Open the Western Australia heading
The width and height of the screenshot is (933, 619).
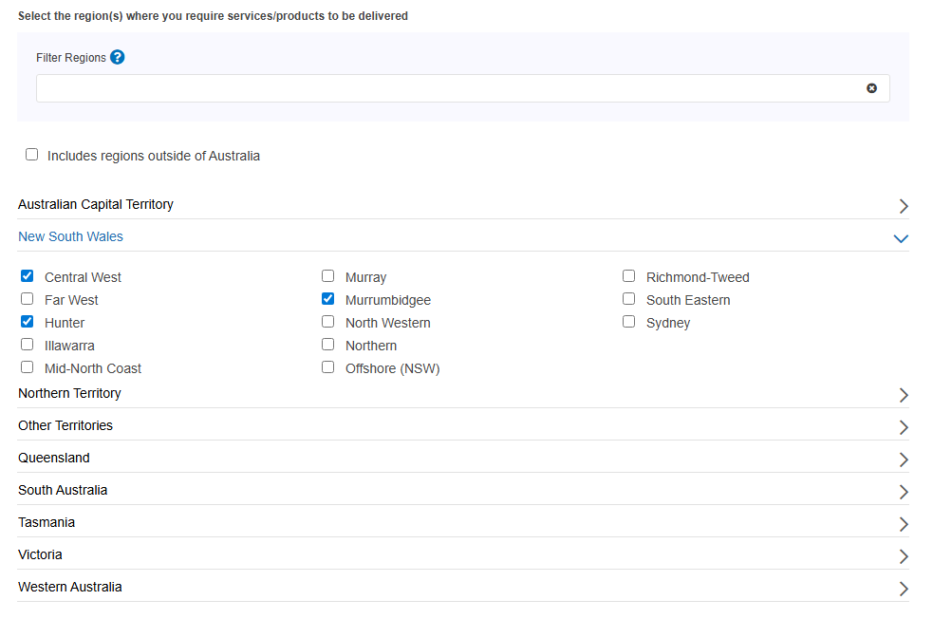click(70, 587)
